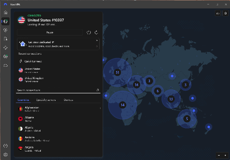
Task: Open Threat Protection shield icon in sidebar
Action: (5, 30)
